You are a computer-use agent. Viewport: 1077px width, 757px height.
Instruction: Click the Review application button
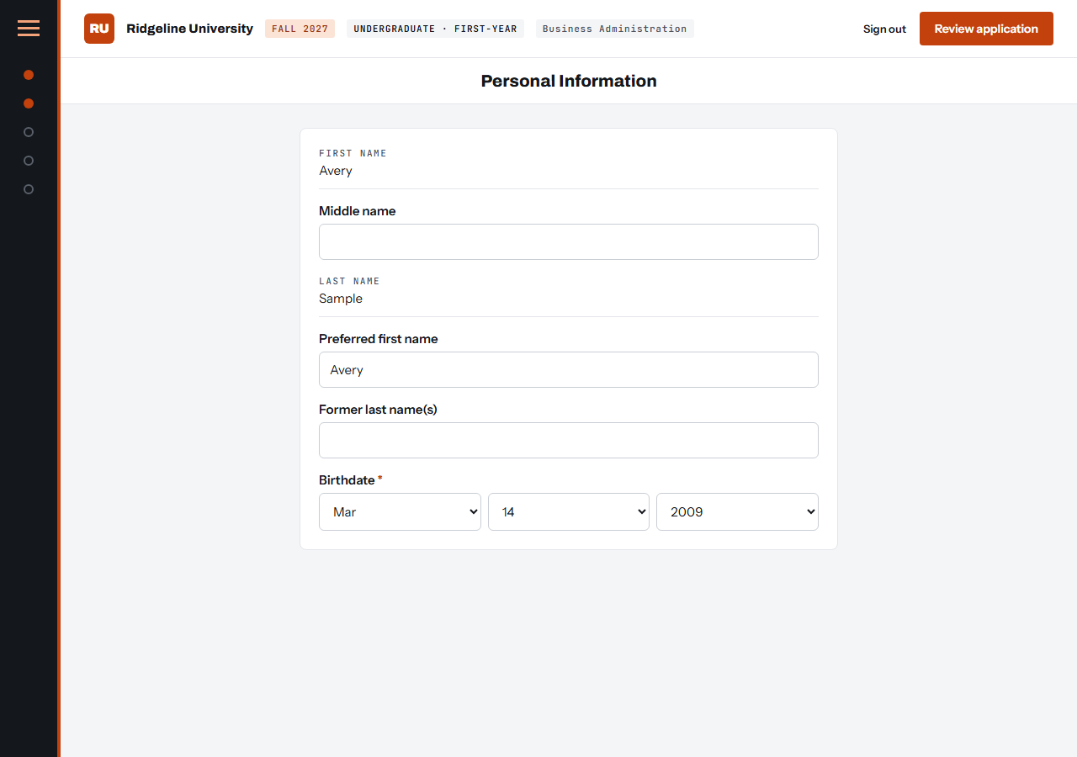[x=986, y=29]
